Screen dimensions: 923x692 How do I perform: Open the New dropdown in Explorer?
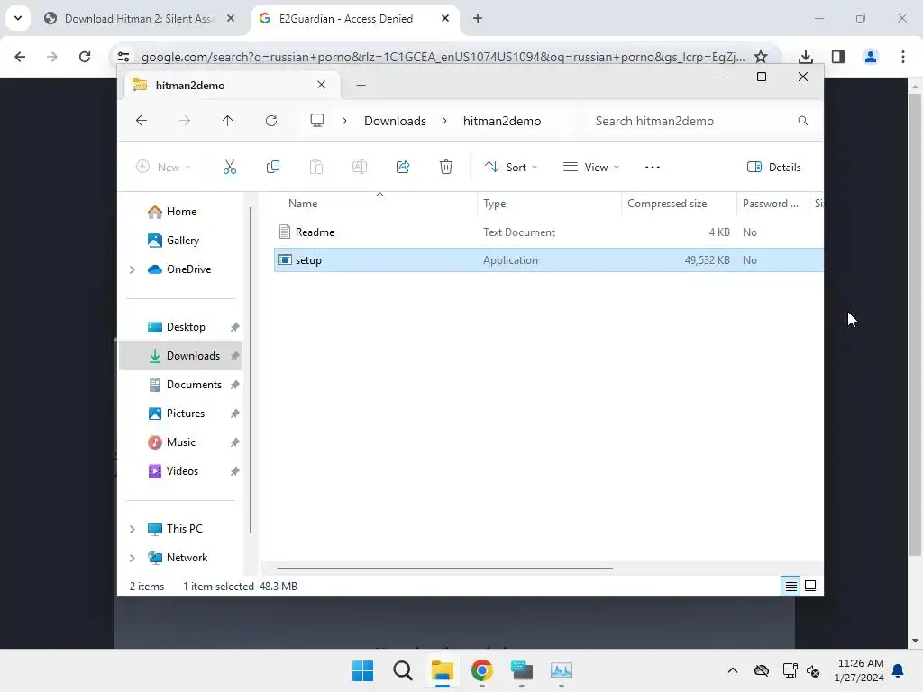[x=163, y=167]
